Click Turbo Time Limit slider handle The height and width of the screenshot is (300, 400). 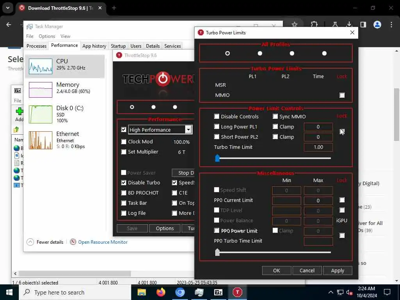tap(217, 158)
